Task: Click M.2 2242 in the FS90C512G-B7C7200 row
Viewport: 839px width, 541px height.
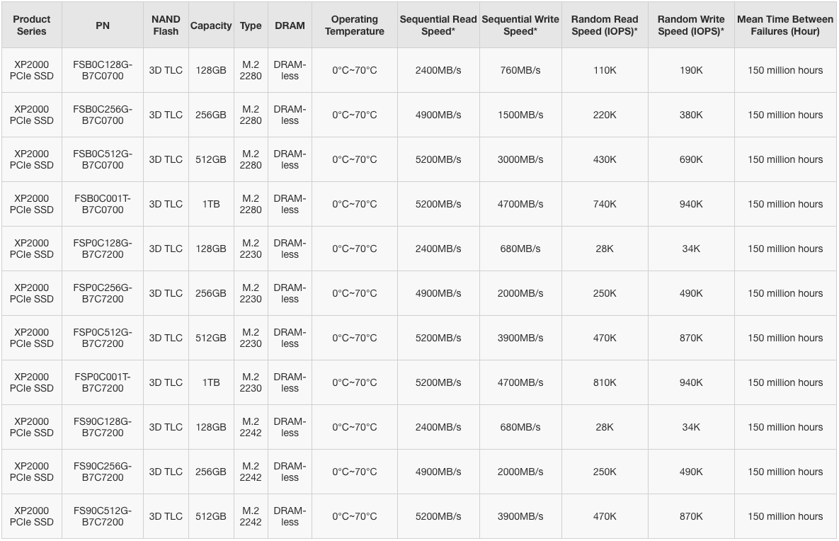Action: click(x=251, y=516)
